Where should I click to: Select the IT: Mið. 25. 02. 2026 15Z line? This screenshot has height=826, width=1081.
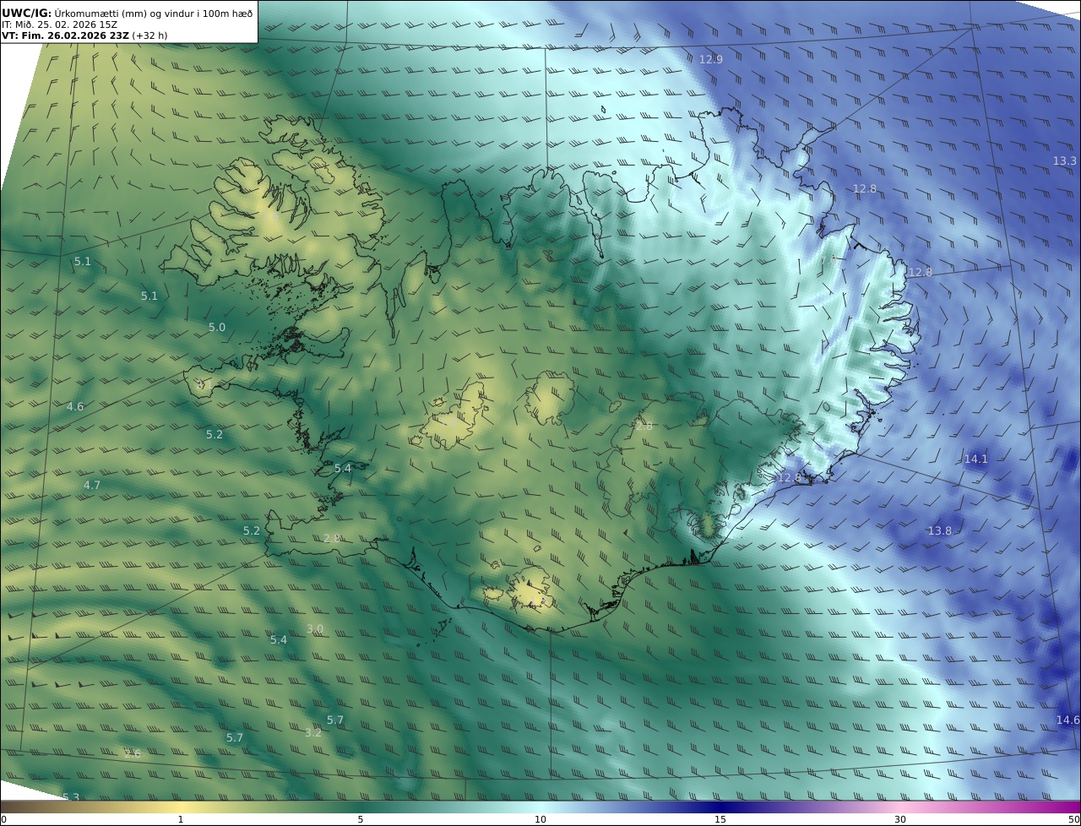59,24
